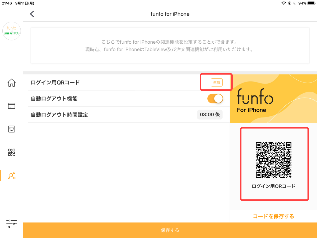This screenshot has height=238, width=317.
Task: Tap the funfo for iPhone page title
Action: click(170, 14)
